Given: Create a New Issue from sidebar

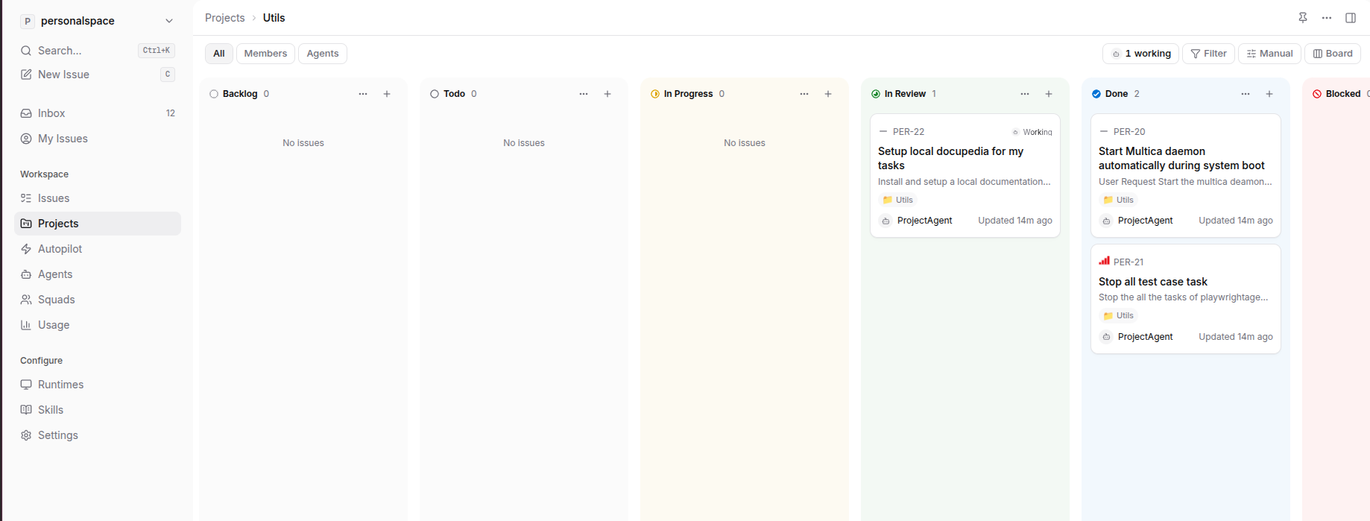Looking at the screenshot, I should pos(98,75).
